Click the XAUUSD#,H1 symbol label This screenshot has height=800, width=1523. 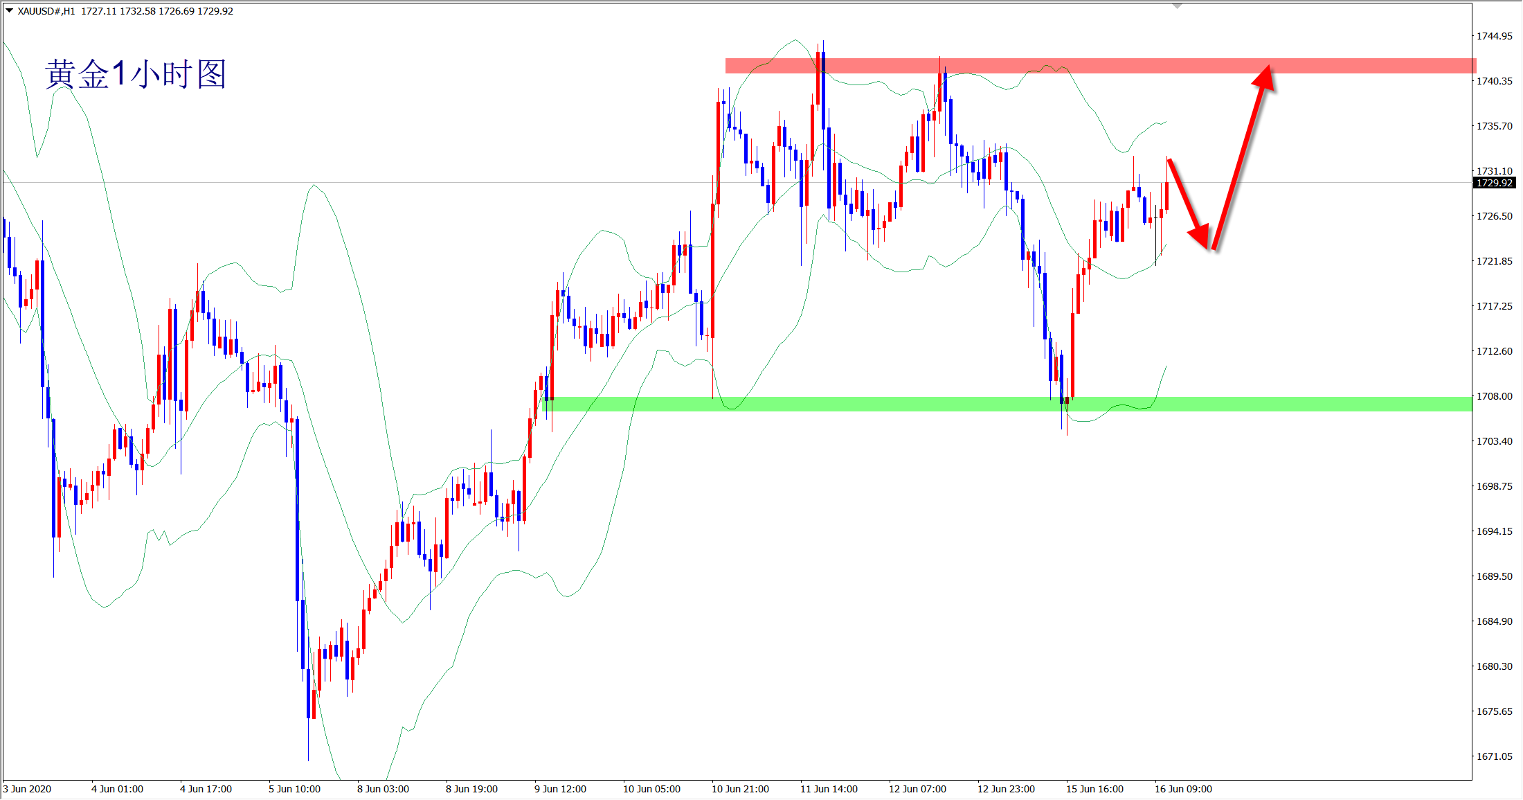[46, 11]
